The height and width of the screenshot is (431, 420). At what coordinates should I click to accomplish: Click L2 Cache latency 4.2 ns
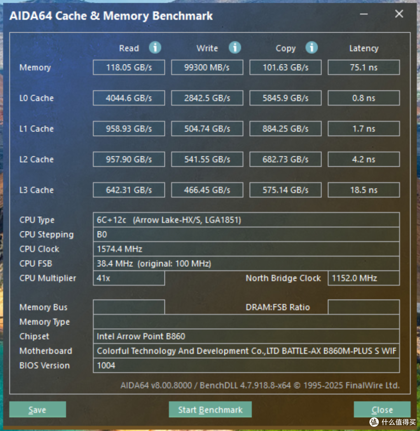tap(364, 159)
